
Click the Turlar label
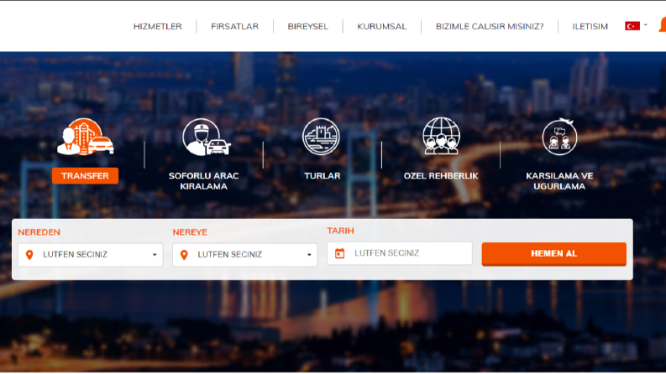(x=323, y=175)
